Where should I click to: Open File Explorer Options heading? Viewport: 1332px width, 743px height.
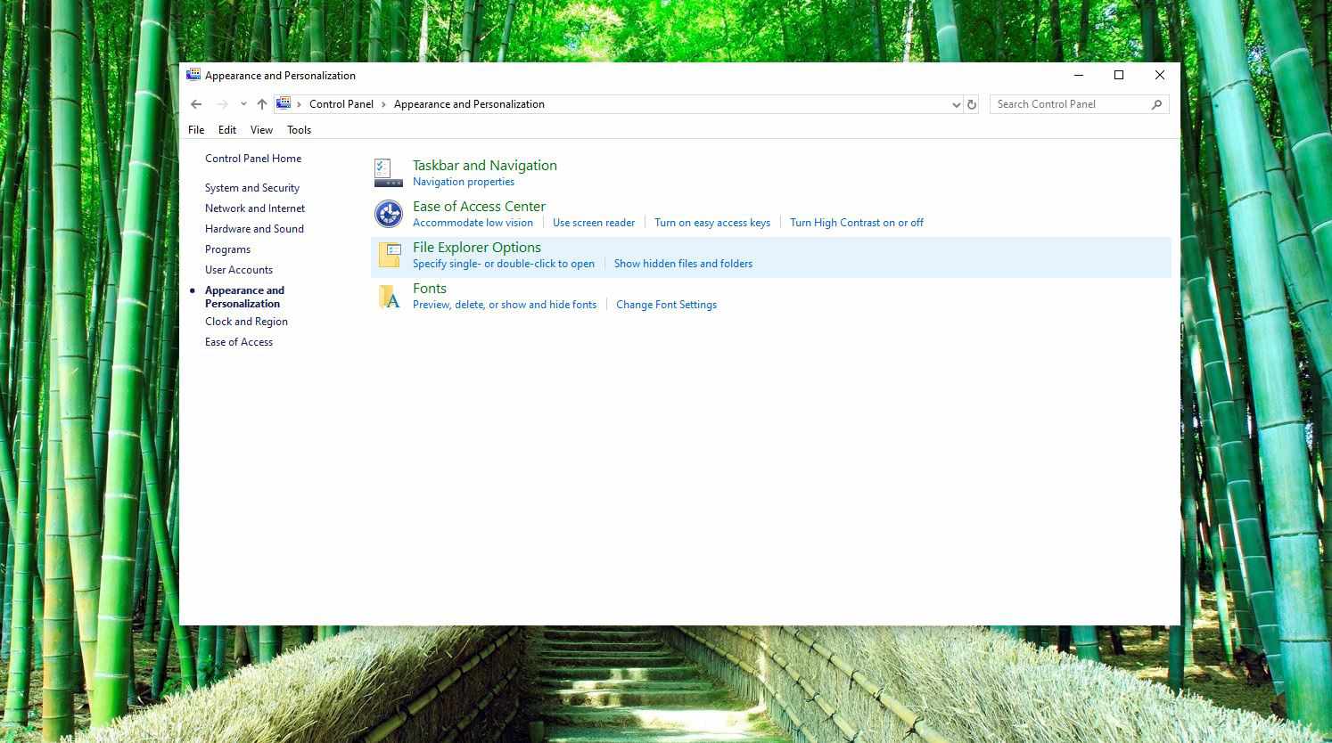(477, 247)
